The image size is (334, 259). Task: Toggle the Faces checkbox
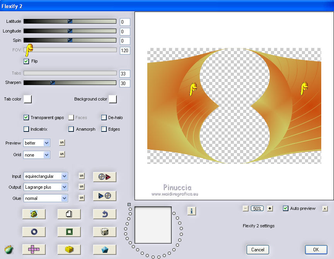point(71,118)
